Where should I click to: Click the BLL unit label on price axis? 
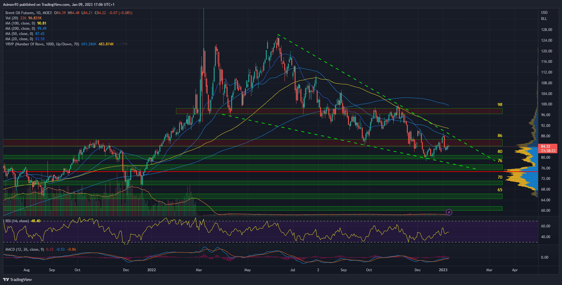point(544,19)
